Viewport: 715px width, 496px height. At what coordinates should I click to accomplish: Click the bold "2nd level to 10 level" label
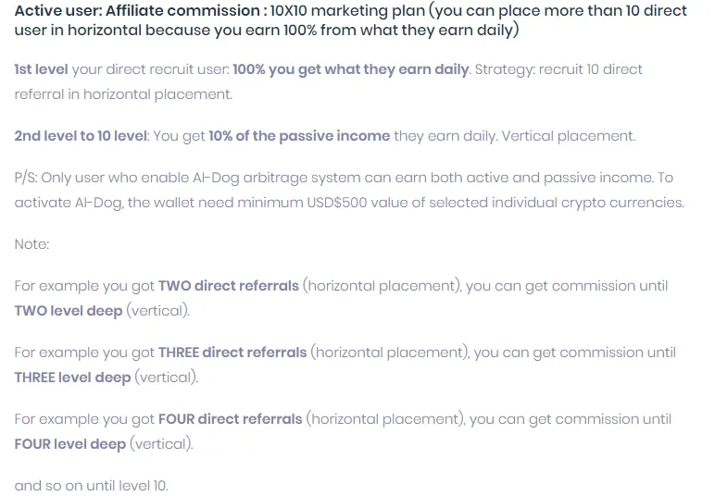pos(81,136)
